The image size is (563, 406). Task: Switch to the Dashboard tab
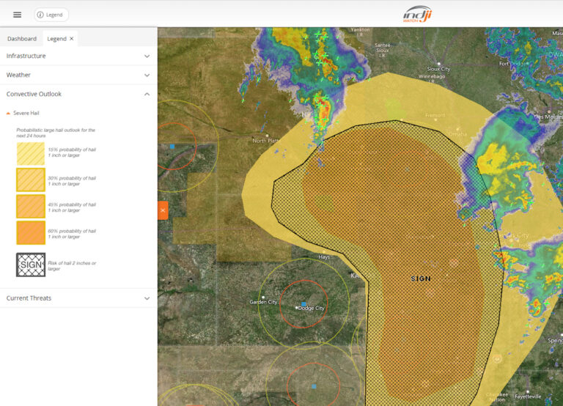[22, 39]
